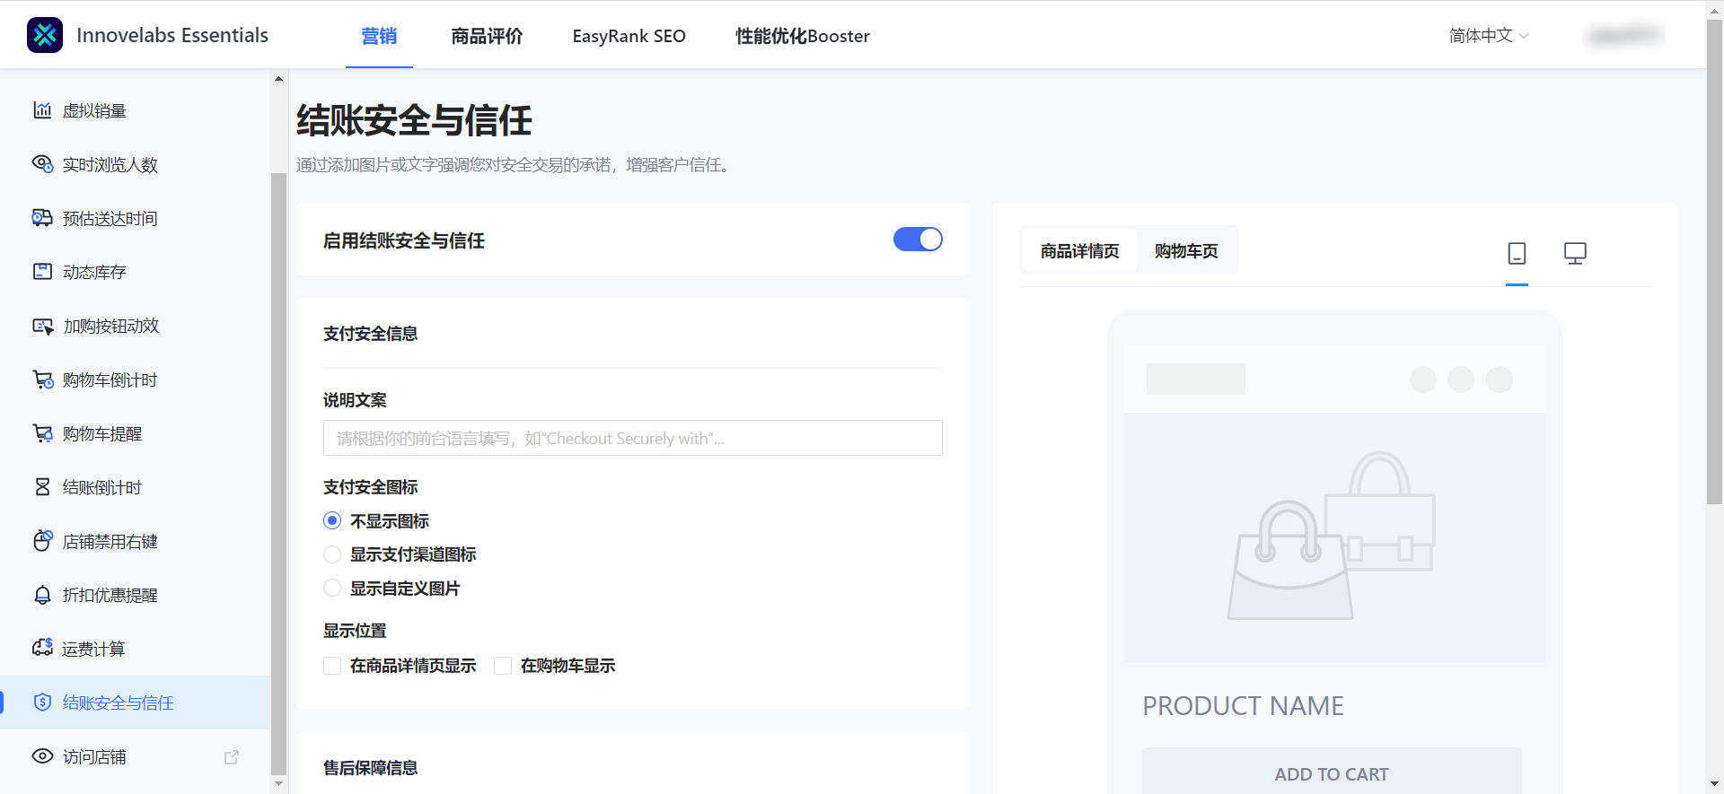
Task: Click the 购物车倒计时 cart icon
Action: click(x=42, y=380)
